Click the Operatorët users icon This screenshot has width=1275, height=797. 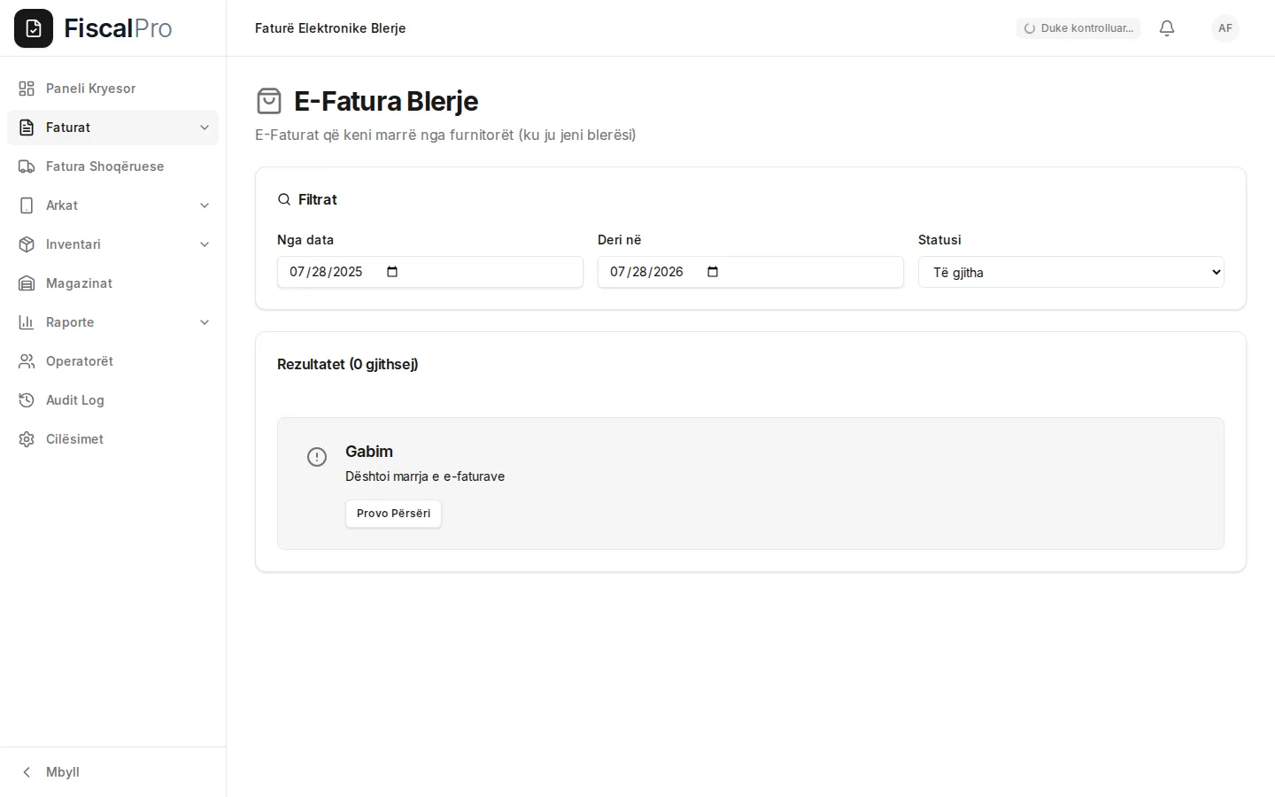(27, 361)
